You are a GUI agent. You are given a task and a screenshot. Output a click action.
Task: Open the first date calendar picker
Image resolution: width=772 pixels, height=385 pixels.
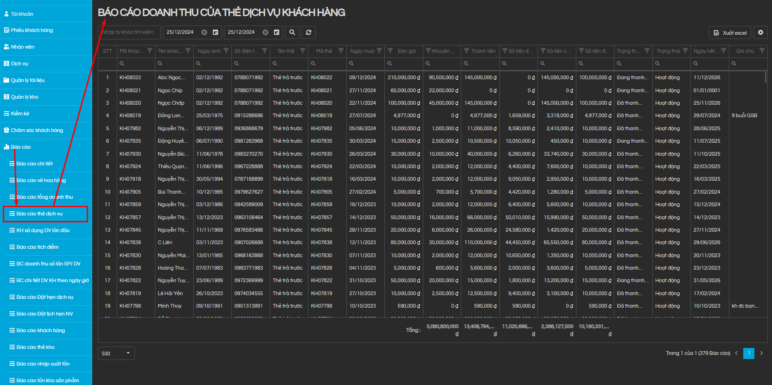point(215,32)
